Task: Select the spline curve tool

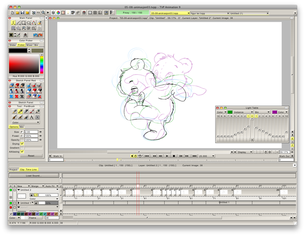Action: pyautogui.click(x=34, y=23)
